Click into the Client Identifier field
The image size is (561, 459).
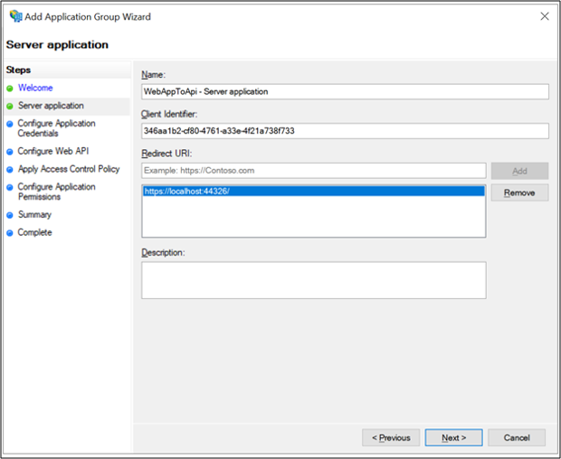click(345, 131)
